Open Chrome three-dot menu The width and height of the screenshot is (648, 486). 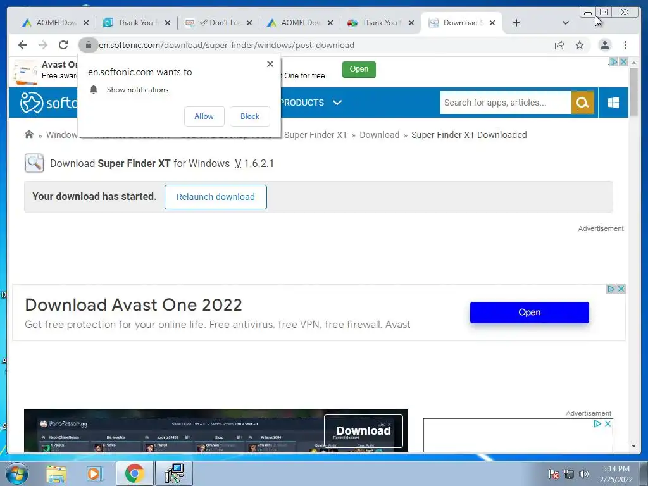[x=625, y=45]
